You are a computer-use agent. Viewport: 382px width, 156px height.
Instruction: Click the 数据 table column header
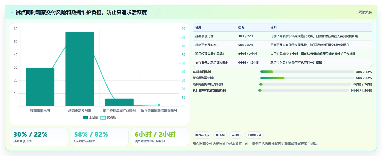241,28
